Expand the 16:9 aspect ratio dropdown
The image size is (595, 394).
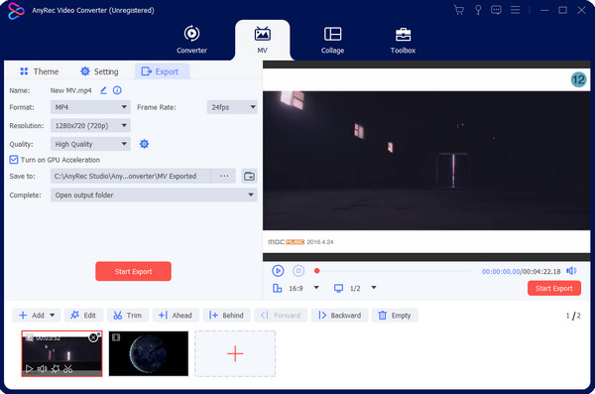tap(316, 288)
